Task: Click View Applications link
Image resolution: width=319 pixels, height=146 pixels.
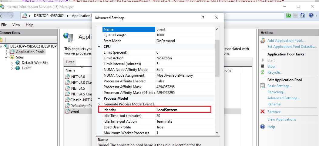Action: [x=282, y=119]
